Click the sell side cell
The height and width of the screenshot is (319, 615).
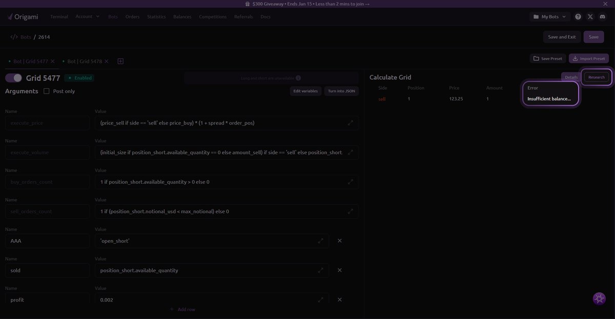pyautogui.click(x=382, y=99)
